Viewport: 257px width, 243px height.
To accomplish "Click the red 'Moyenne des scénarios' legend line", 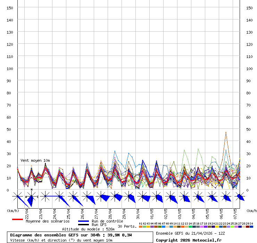I will pyautogui.click(x=17, y=219).
